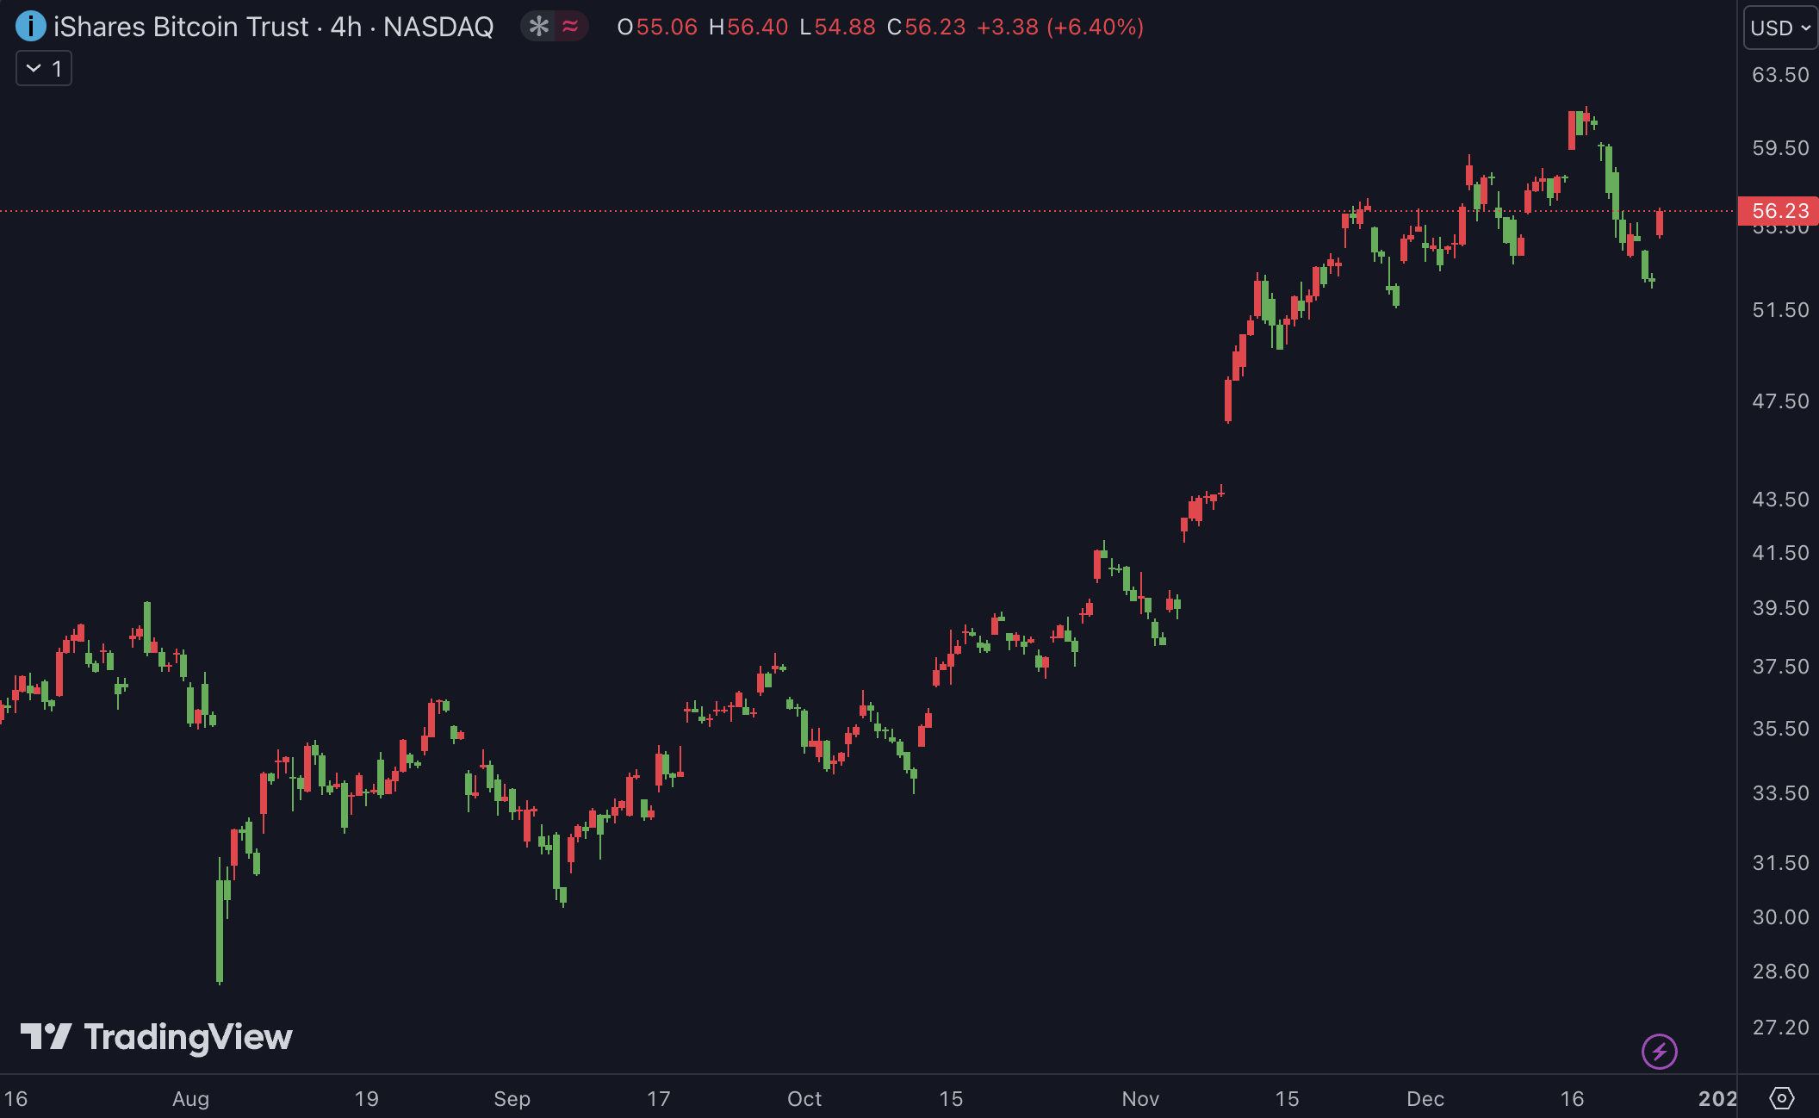Click the Dec label on time axis
This screenshot has height=1118, width=1819.
point(1425,1099)
